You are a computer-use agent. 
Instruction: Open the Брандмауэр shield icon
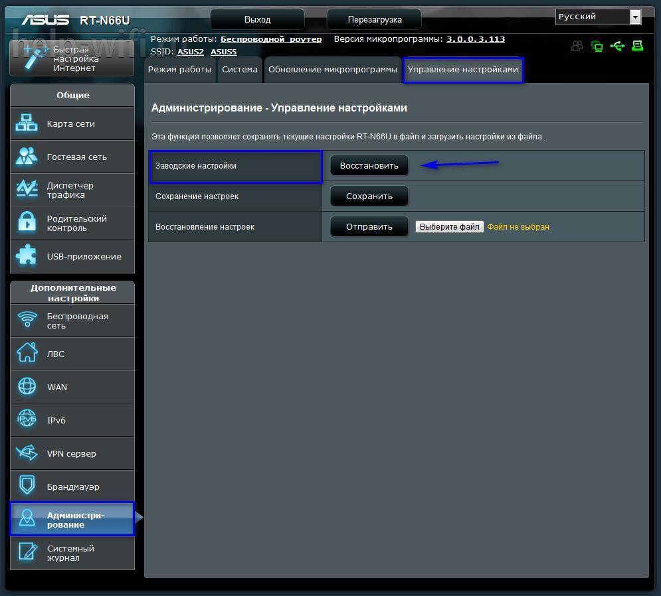click(27, 486)
